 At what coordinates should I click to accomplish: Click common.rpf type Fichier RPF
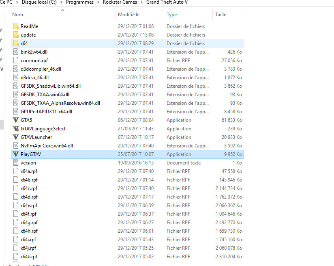pyautogui.click(x=178, y=61)
